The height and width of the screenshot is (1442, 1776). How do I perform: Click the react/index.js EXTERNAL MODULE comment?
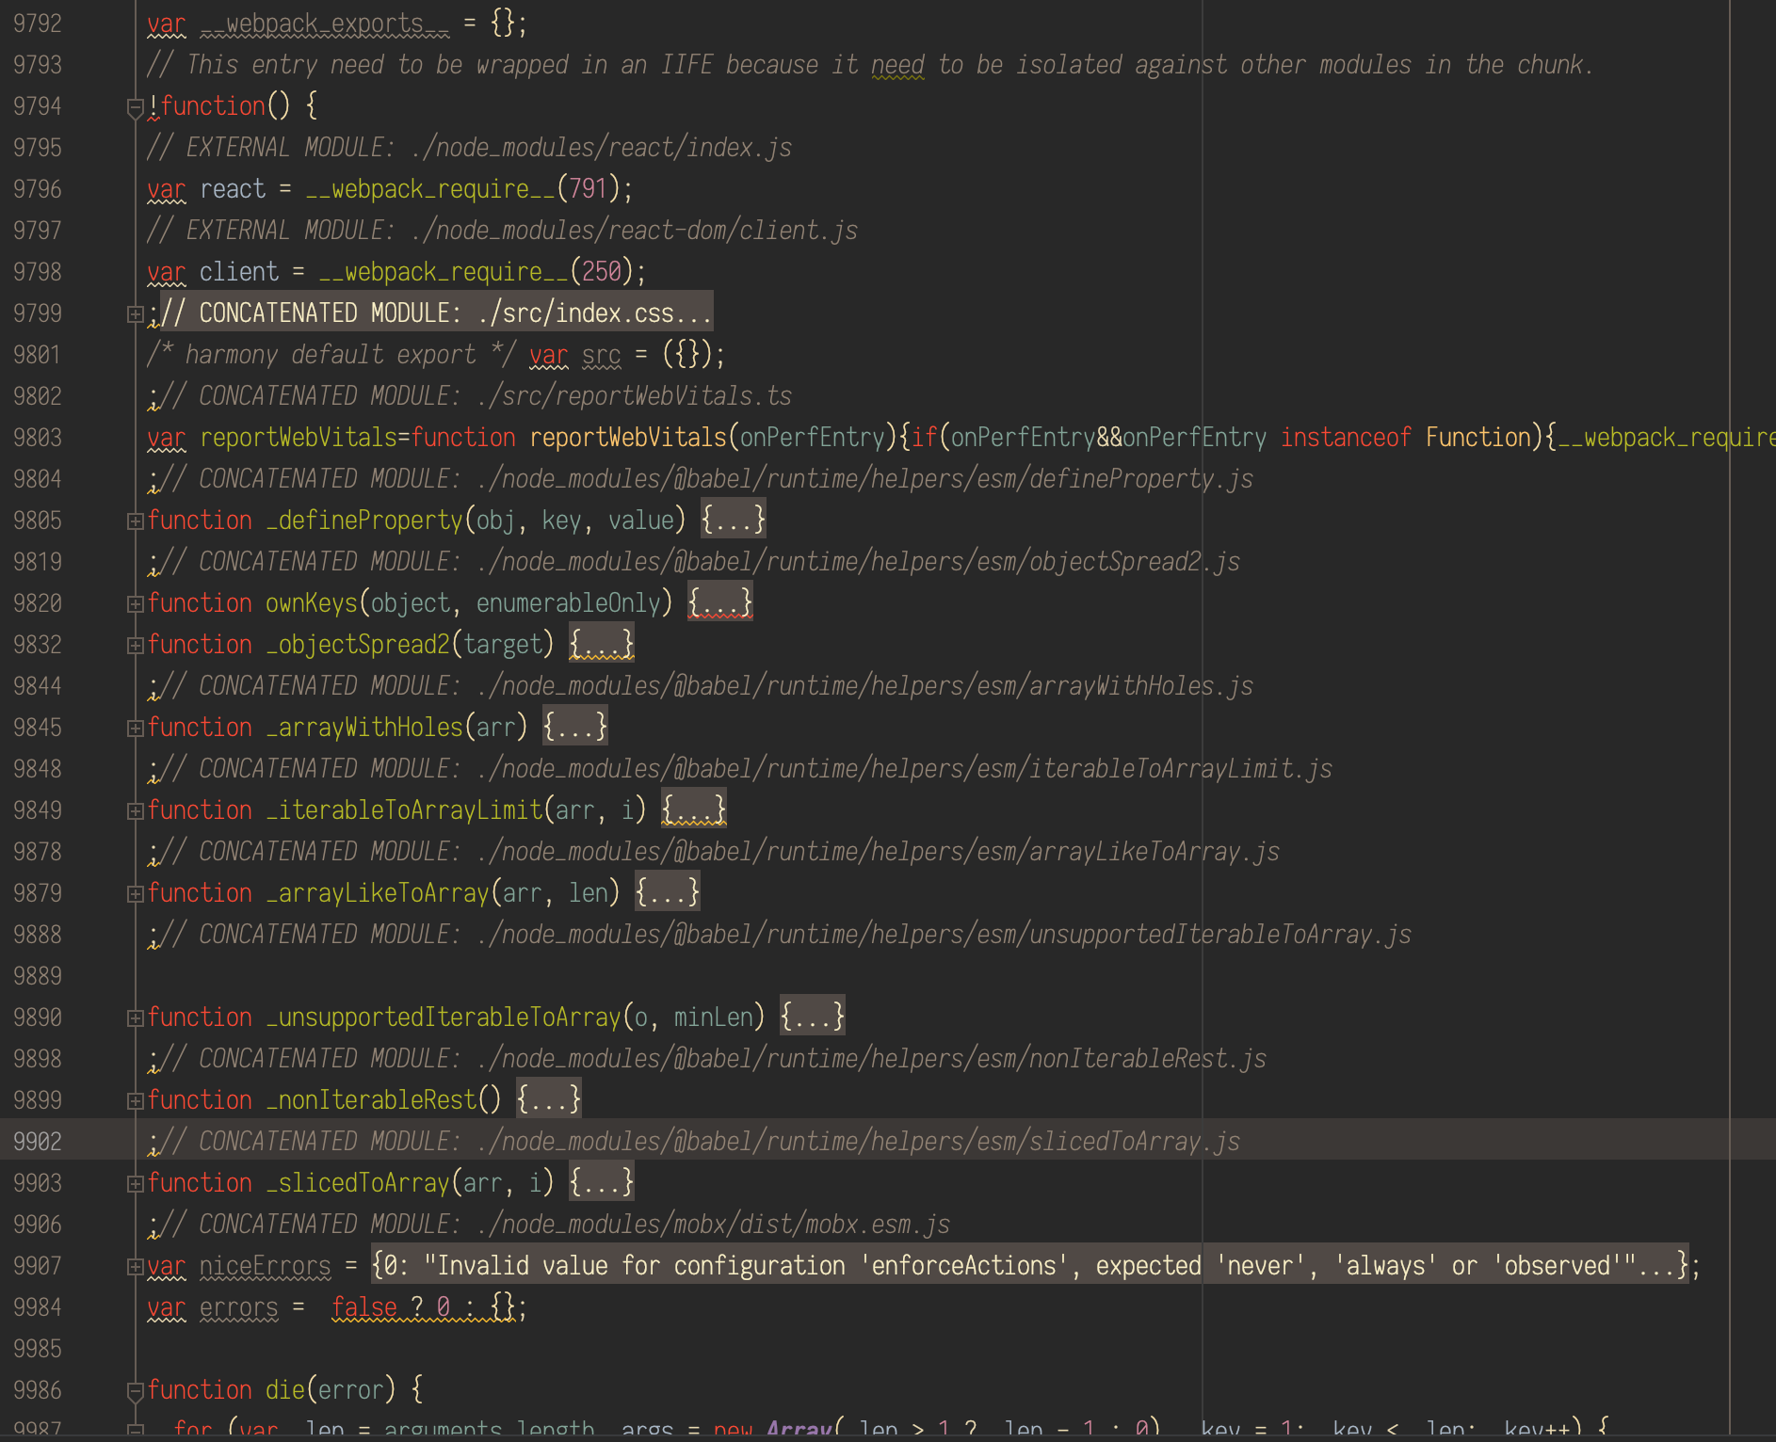tap(470, 148)
